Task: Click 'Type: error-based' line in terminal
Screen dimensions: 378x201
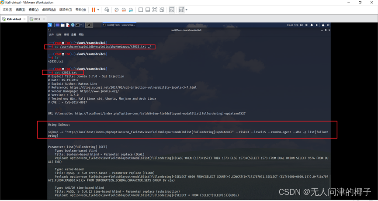Action: click(x=69, y=169)
